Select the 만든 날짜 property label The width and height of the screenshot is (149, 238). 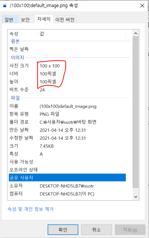point(19,130)
